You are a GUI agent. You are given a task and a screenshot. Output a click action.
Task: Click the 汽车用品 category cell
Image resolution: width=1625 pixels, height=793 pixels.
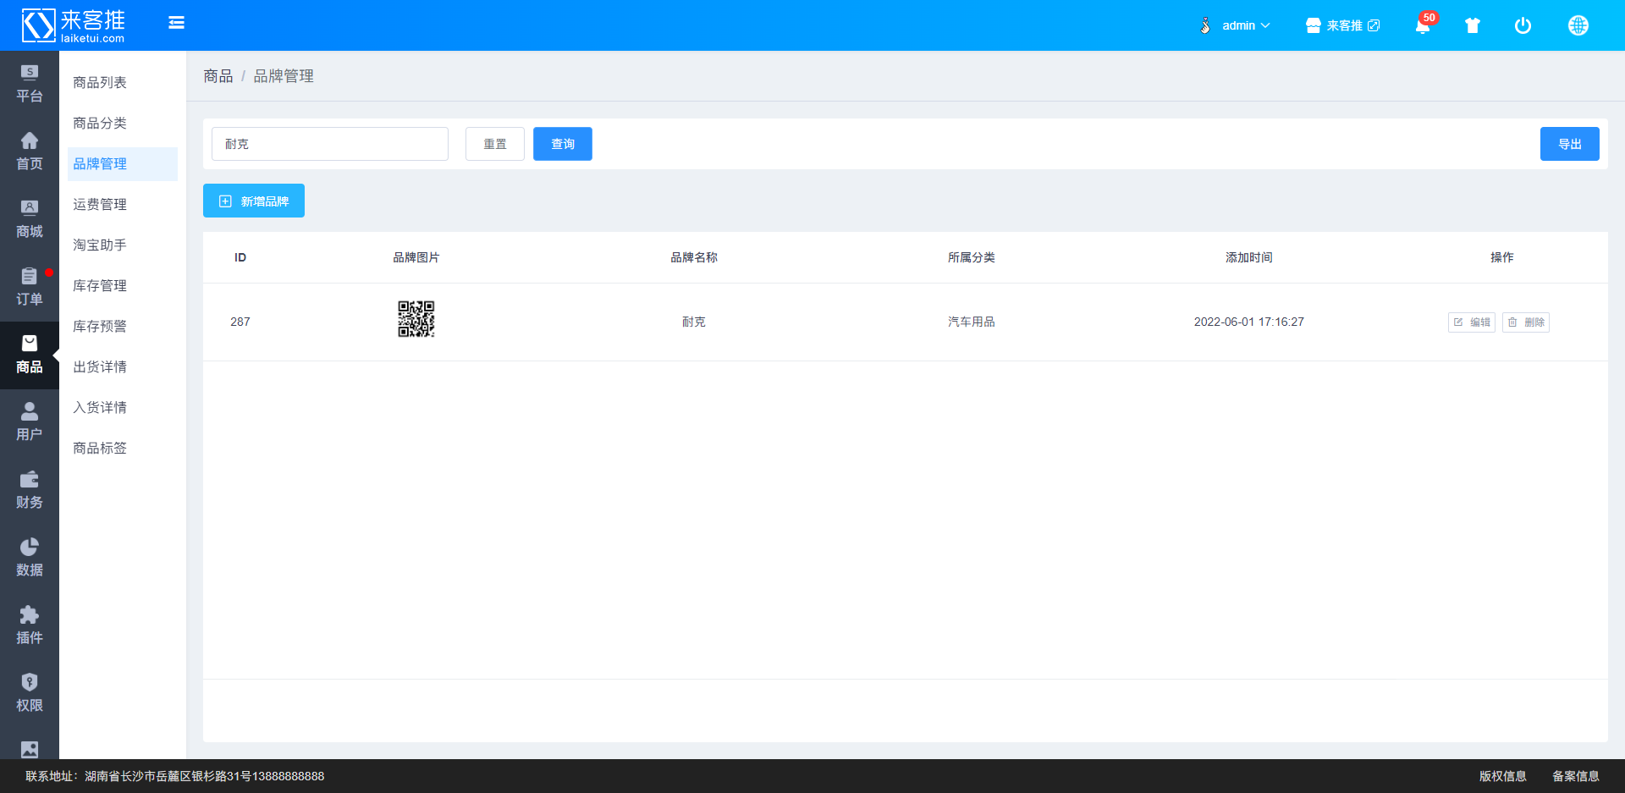point(972,322)
